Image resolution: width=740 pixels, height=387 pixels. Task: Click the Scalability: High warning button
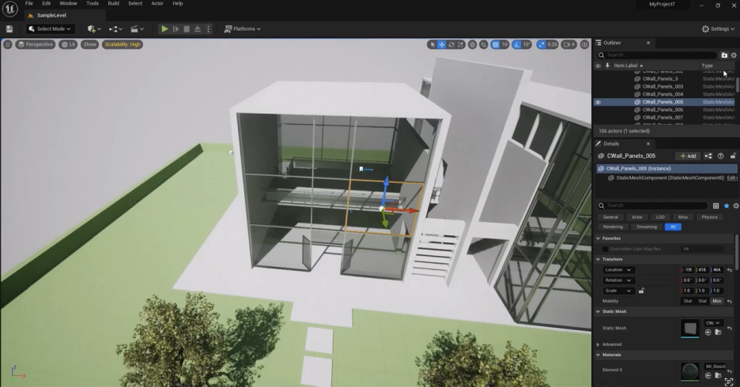click(x=123, y=44)
